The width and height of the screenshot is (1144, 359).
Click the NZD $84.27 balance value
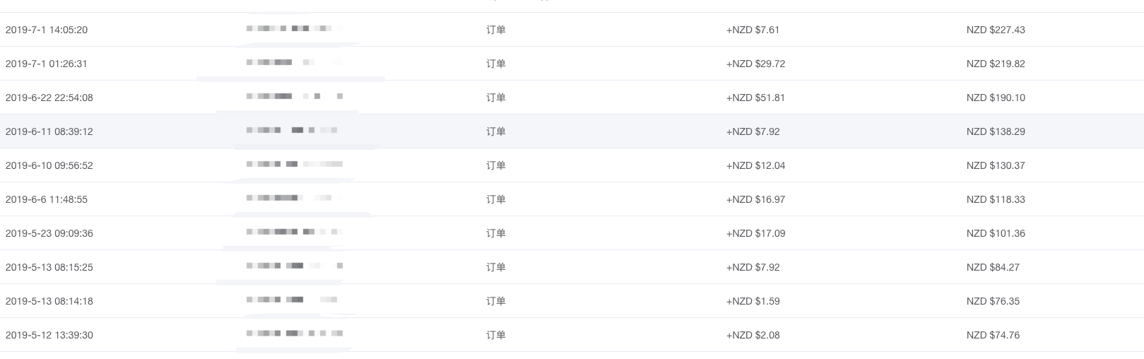[993, 267]
